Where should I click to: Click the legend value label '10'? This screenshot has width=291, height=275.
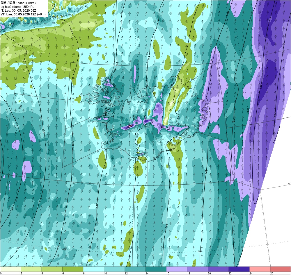click(x=105, y=273)
